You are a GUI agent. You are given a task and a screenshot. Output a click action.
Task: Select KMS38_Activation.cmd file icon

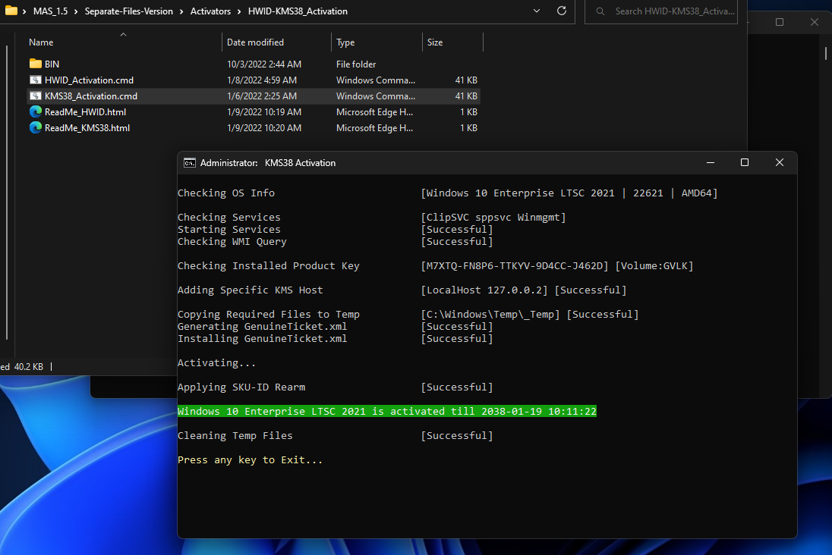coord(36,96)
